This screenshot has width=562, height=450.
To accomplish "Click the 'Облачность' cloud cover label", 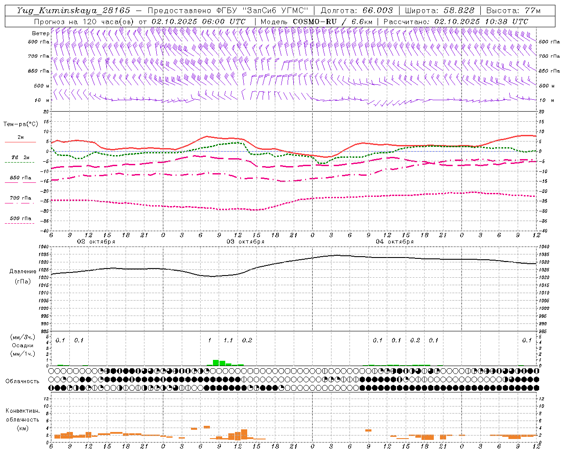I will [x=22, y=381].
